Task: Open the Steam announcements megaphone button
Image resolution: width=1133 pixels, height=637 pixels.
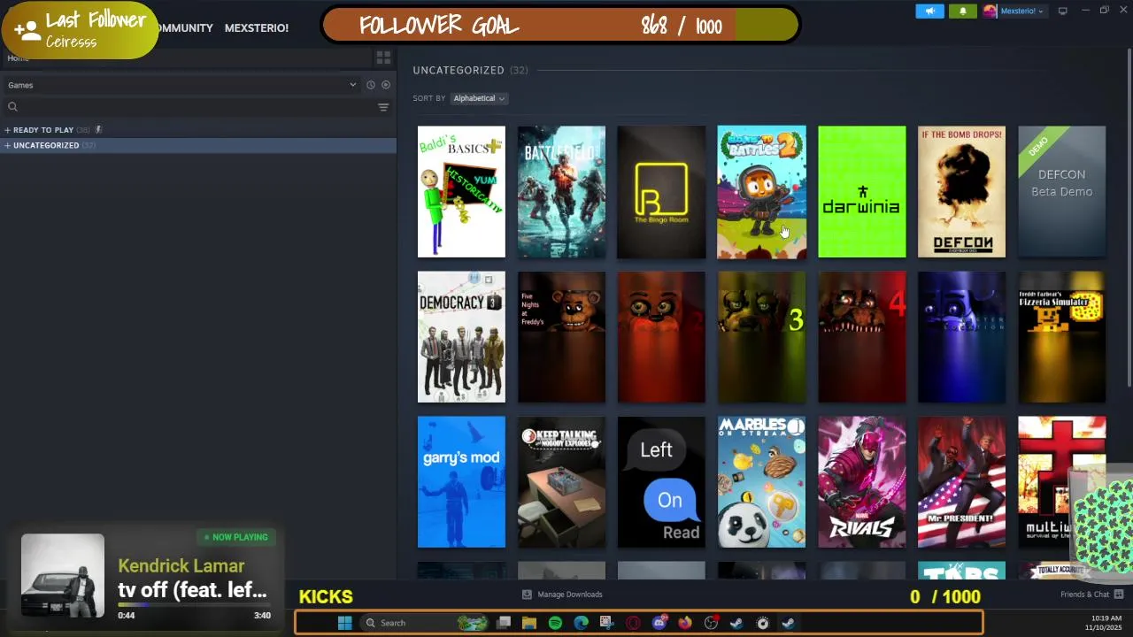Action: pyautogui.click(x=929, y=12)
